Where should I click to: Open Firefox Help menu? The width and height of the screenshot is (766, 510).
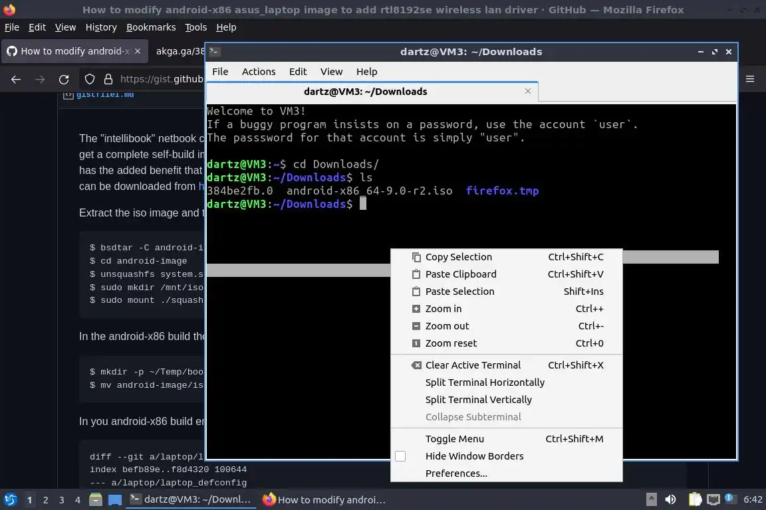click(226, 27)
